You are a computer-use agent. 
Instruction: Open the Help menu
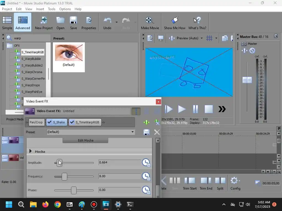[78, 9]
